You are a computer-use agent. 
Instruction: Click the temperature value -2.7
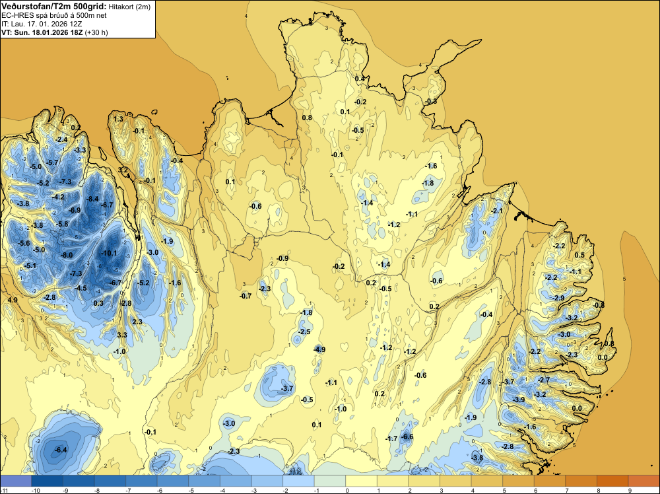pos(544,380)
